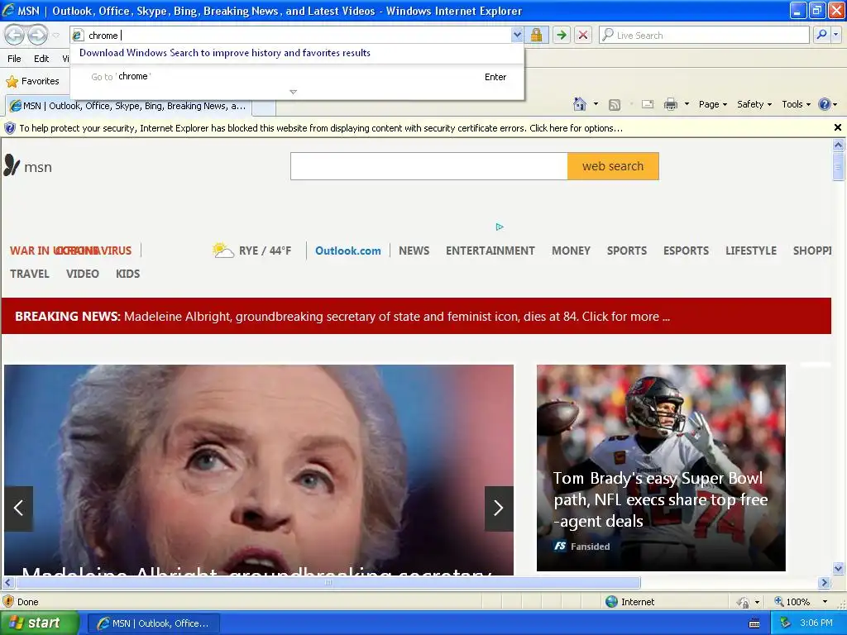Click vertical scrollbar down arrow

(x=839, y=568)
